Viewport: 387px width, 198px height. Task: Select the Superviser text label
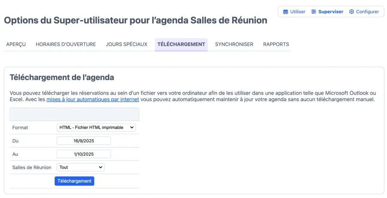(331, 12)
